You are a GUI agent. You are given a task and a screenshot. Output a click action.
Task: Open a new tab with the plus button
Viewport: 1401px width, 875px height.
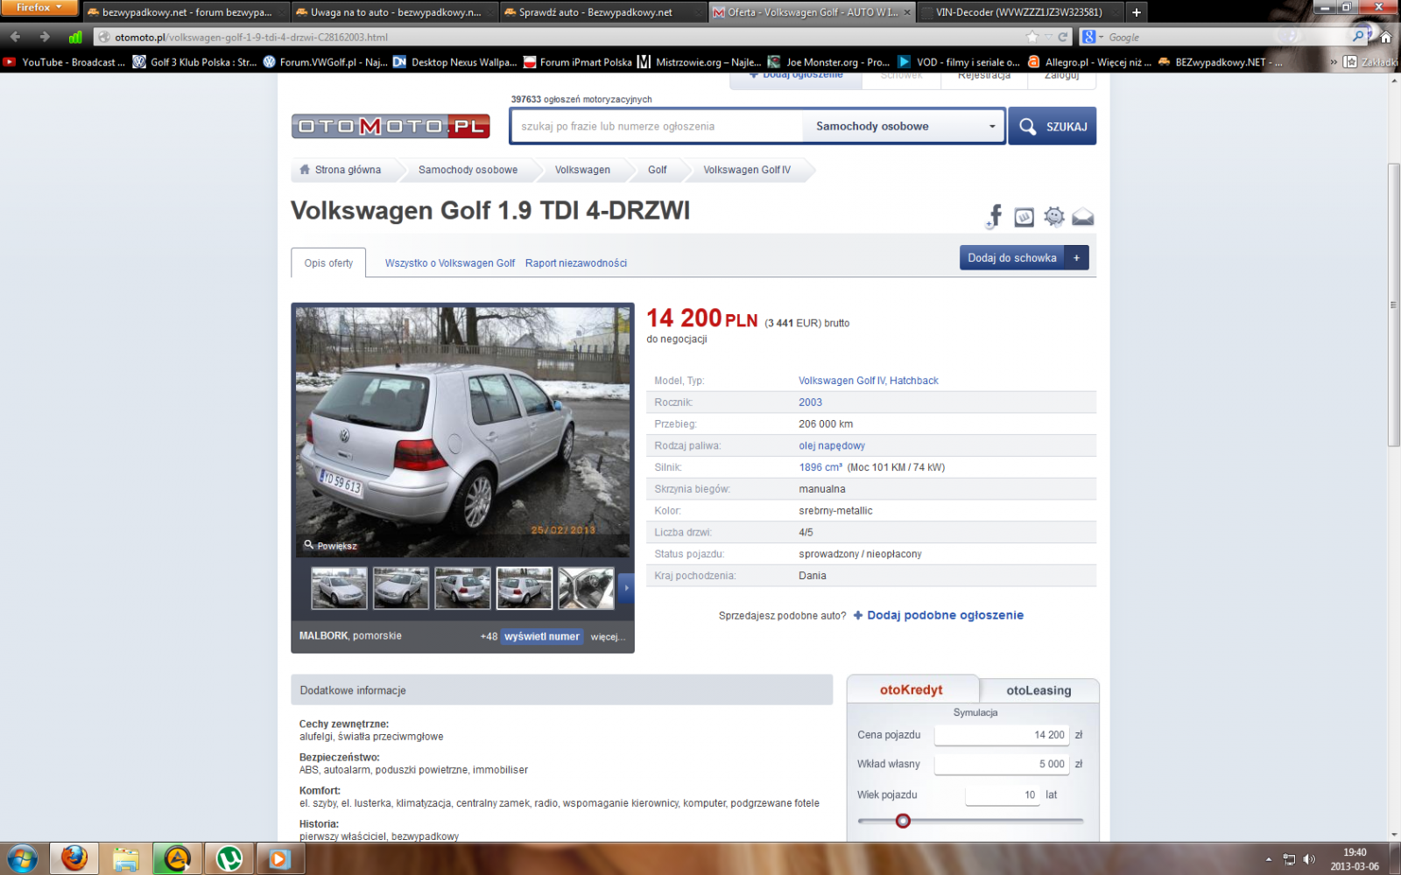click(1137, 12)
